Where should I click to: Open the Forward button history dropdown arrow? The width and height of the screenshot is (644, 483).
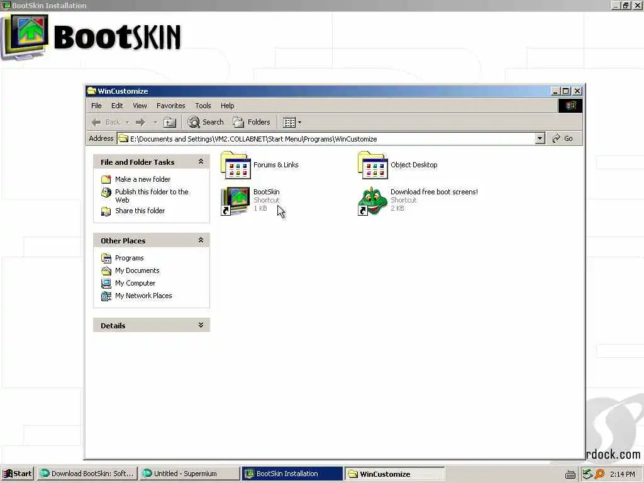155,123
